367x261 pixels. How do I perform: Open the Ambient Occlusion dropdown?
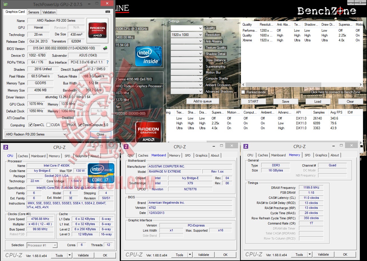tap(187, 85)
